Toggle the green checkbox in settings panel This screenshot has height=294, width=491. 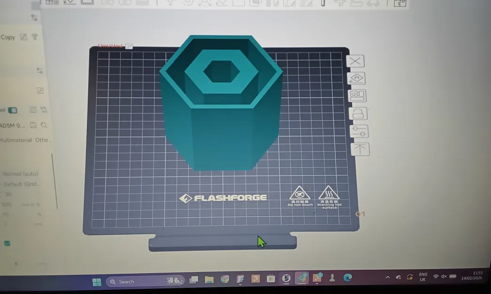coord(7,243)
